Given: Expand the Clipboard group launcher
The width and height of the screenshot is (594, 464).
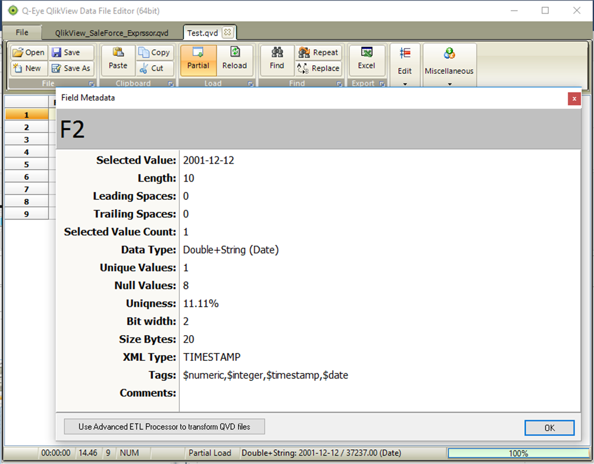Looking at the screenshot, I should [171, 84].
